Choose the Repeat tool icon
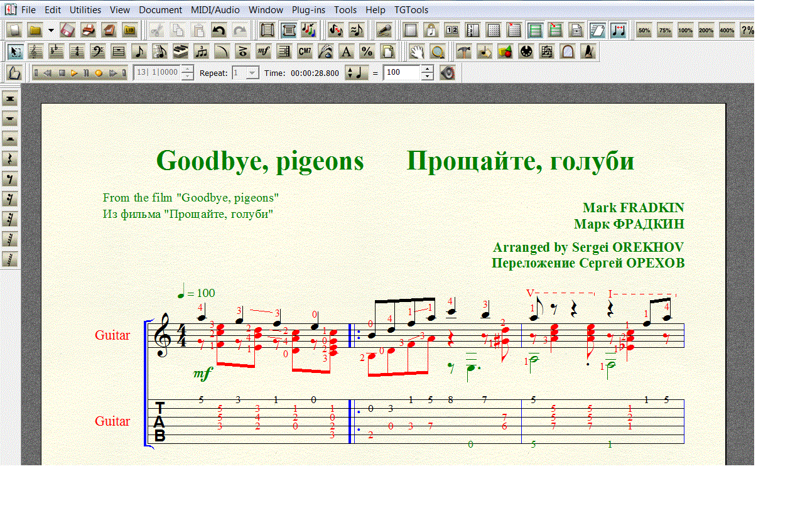The image size is (800, 513). click(284, 51)
